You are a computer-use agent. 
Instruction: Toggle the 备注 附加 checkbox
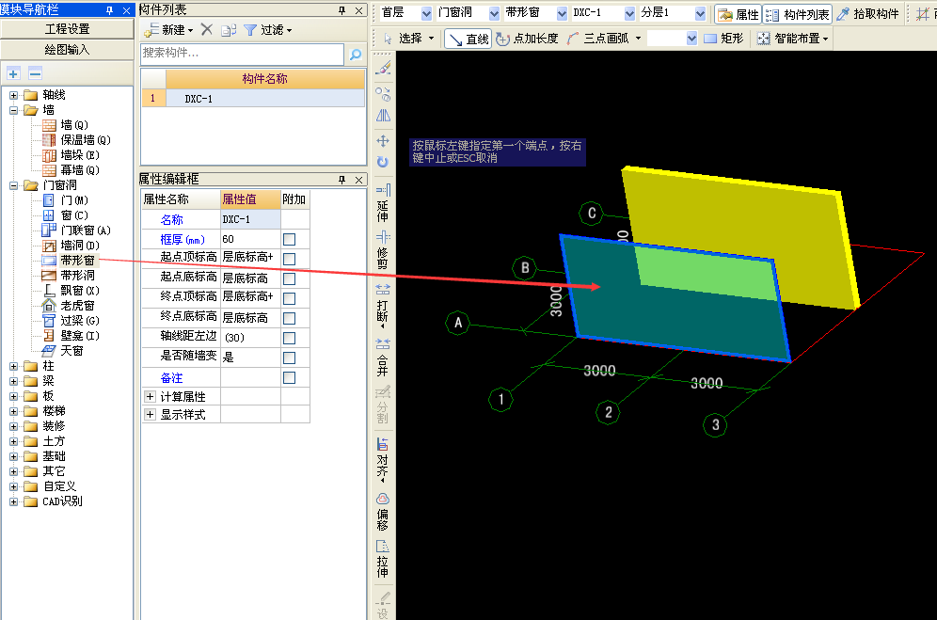point(289,377)
